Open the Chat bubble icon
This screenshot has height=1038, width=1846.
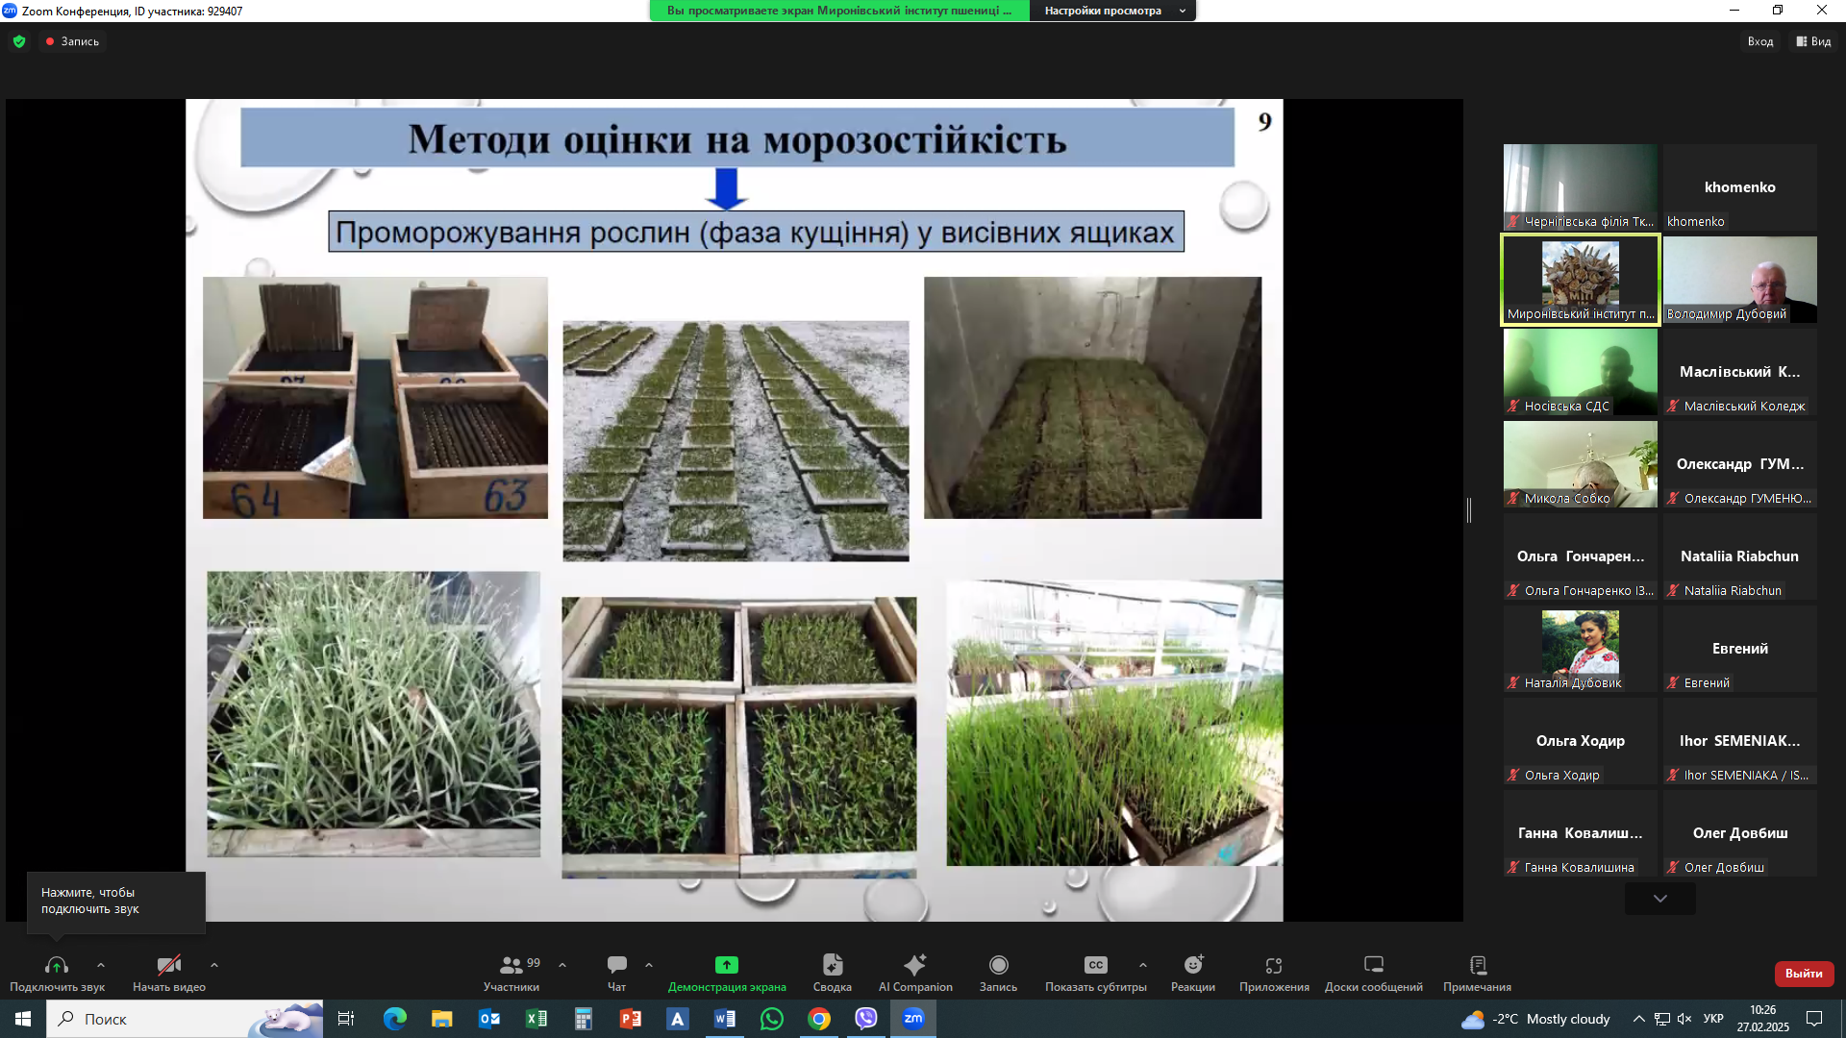pos(616,965)
